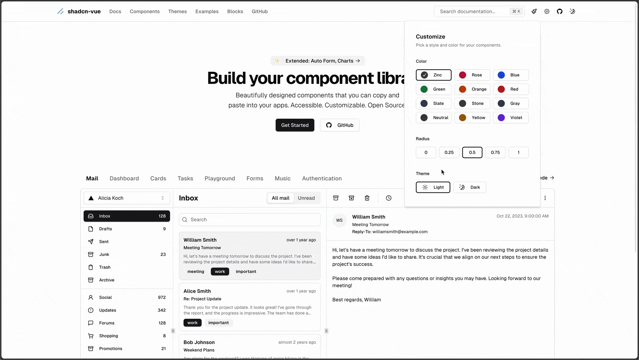The image size is (639, 360).
Task: Open the Shopping category
Action: point(127,336)
